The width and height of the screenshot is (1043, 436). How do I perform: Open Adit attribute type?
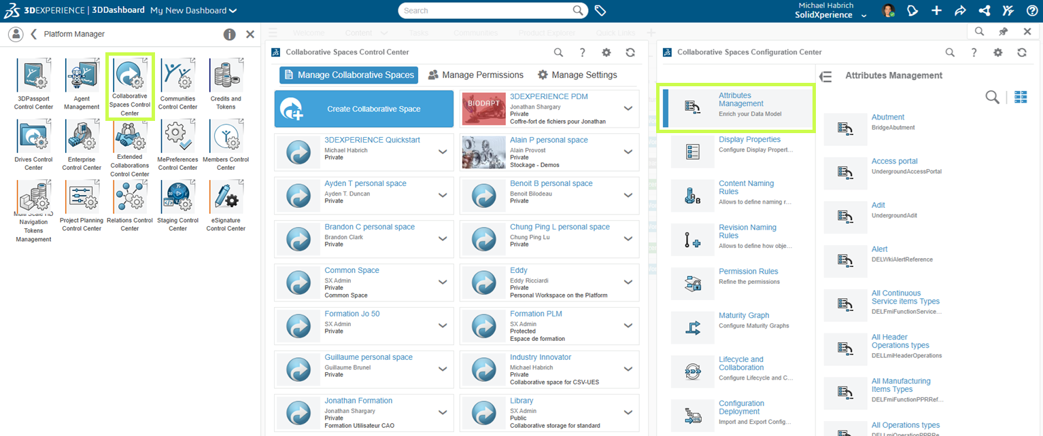point(878,205)
